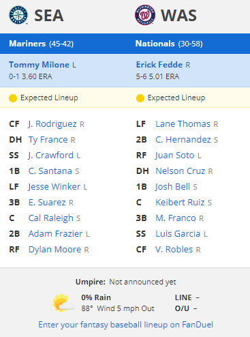Click the partly sunny weather icon
This screenshot has height=337, width=250.
click(x=63, y=303)
